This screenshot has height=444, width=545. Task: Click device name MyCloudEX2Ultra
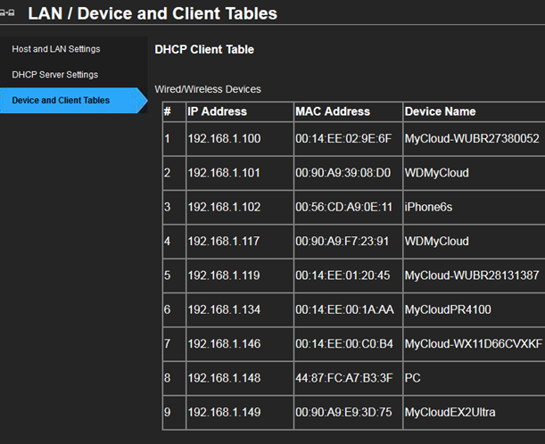(450, 412)
